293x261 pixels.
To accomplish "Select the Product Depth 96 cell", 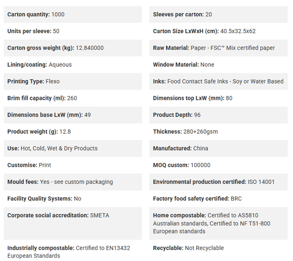I will tap(218, 115).
